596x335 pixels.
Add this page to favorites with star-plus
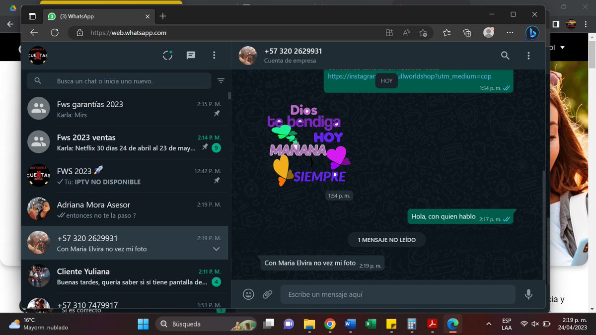(x=423, y=33)
